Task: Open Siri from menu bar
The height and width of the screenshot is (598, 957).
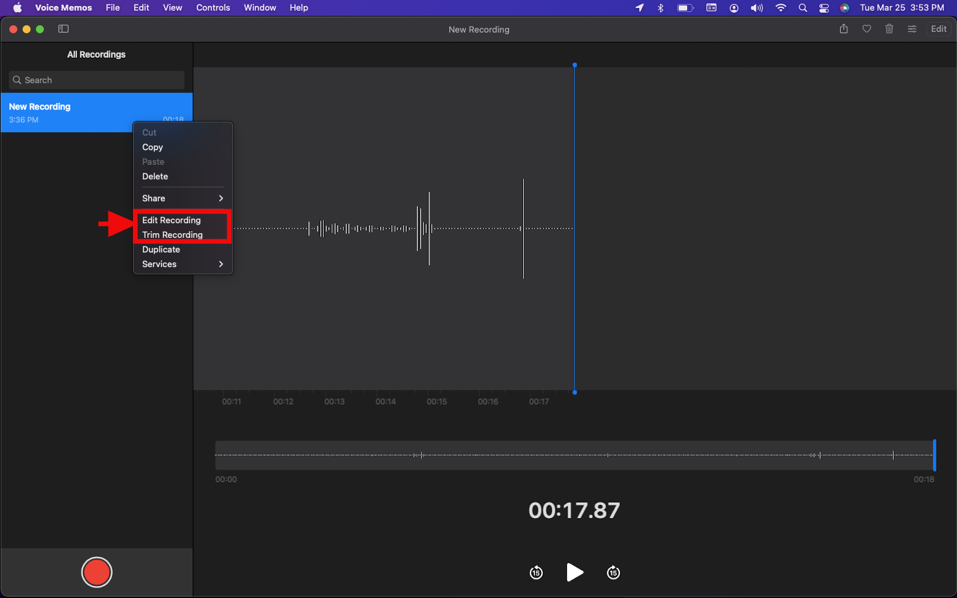Action: (845, 8)
